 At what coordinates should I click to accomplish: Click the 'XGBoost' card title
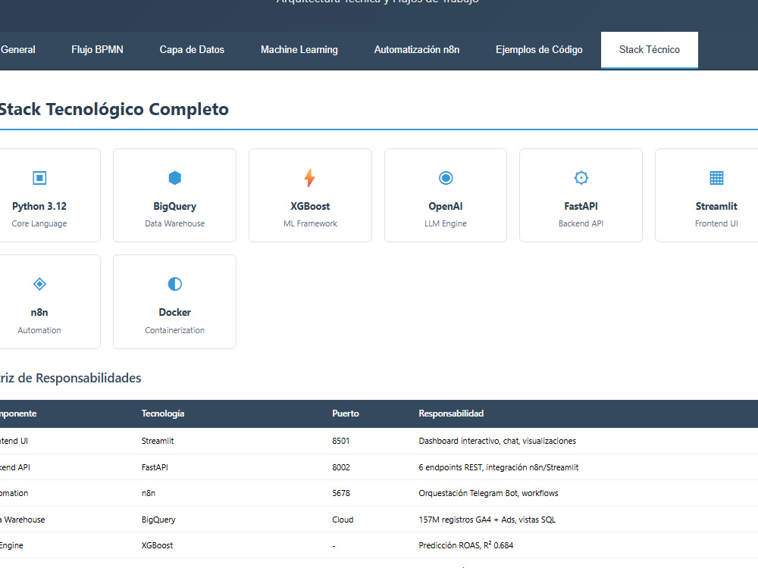point(310,206)
